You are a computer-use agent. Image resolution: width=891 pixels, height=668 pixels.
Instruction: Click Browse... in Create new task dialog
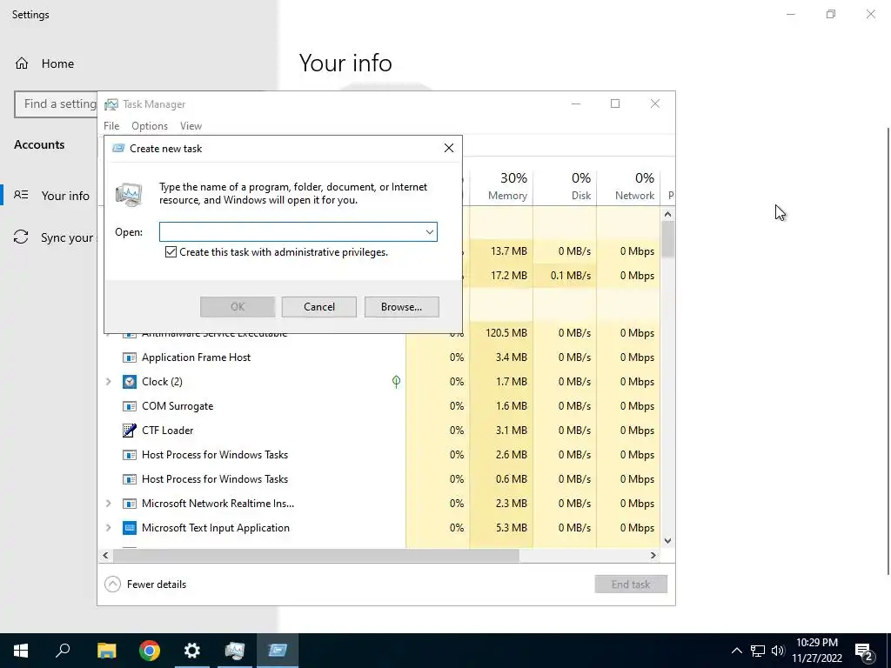click(x=402, y=307)
